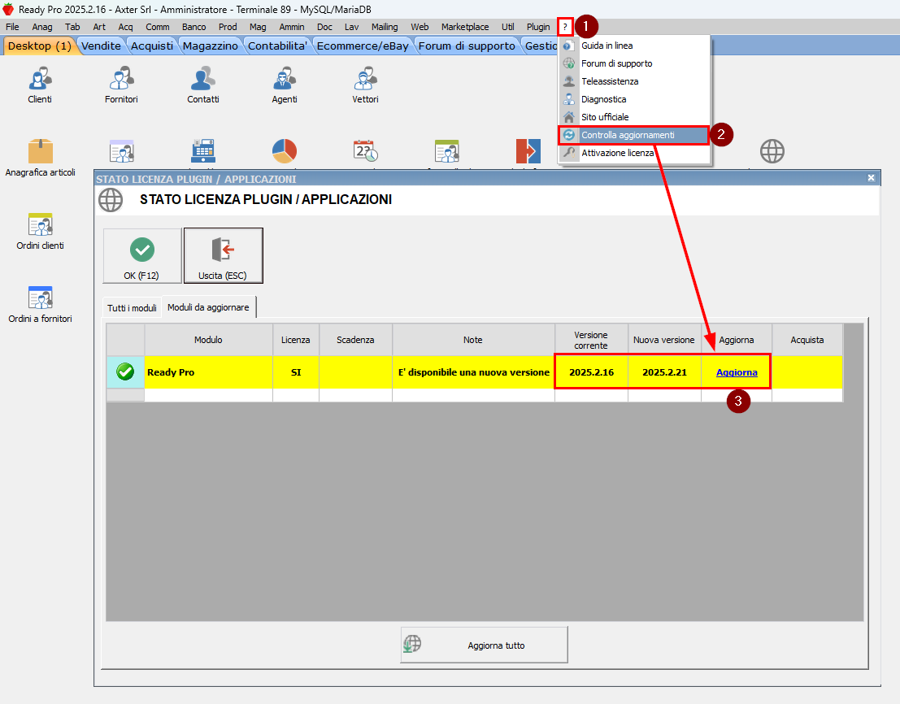The width and height of the screenshot is (900, 704).
Task: Select Teleassistenza from the help menu
Action: tap(634, 81)
